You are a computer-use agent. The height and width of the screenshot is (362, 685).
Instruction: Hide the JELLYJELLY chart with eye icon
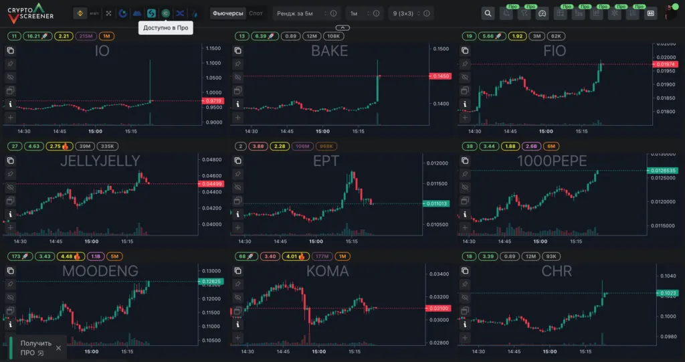click(11, 187)
